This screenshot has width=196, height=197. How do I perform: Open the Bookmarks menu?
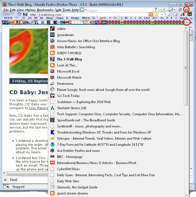tap(45, 10)
